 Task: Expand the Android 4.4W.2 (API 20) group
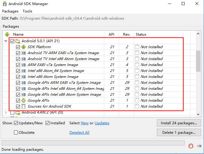coord(6,112)
